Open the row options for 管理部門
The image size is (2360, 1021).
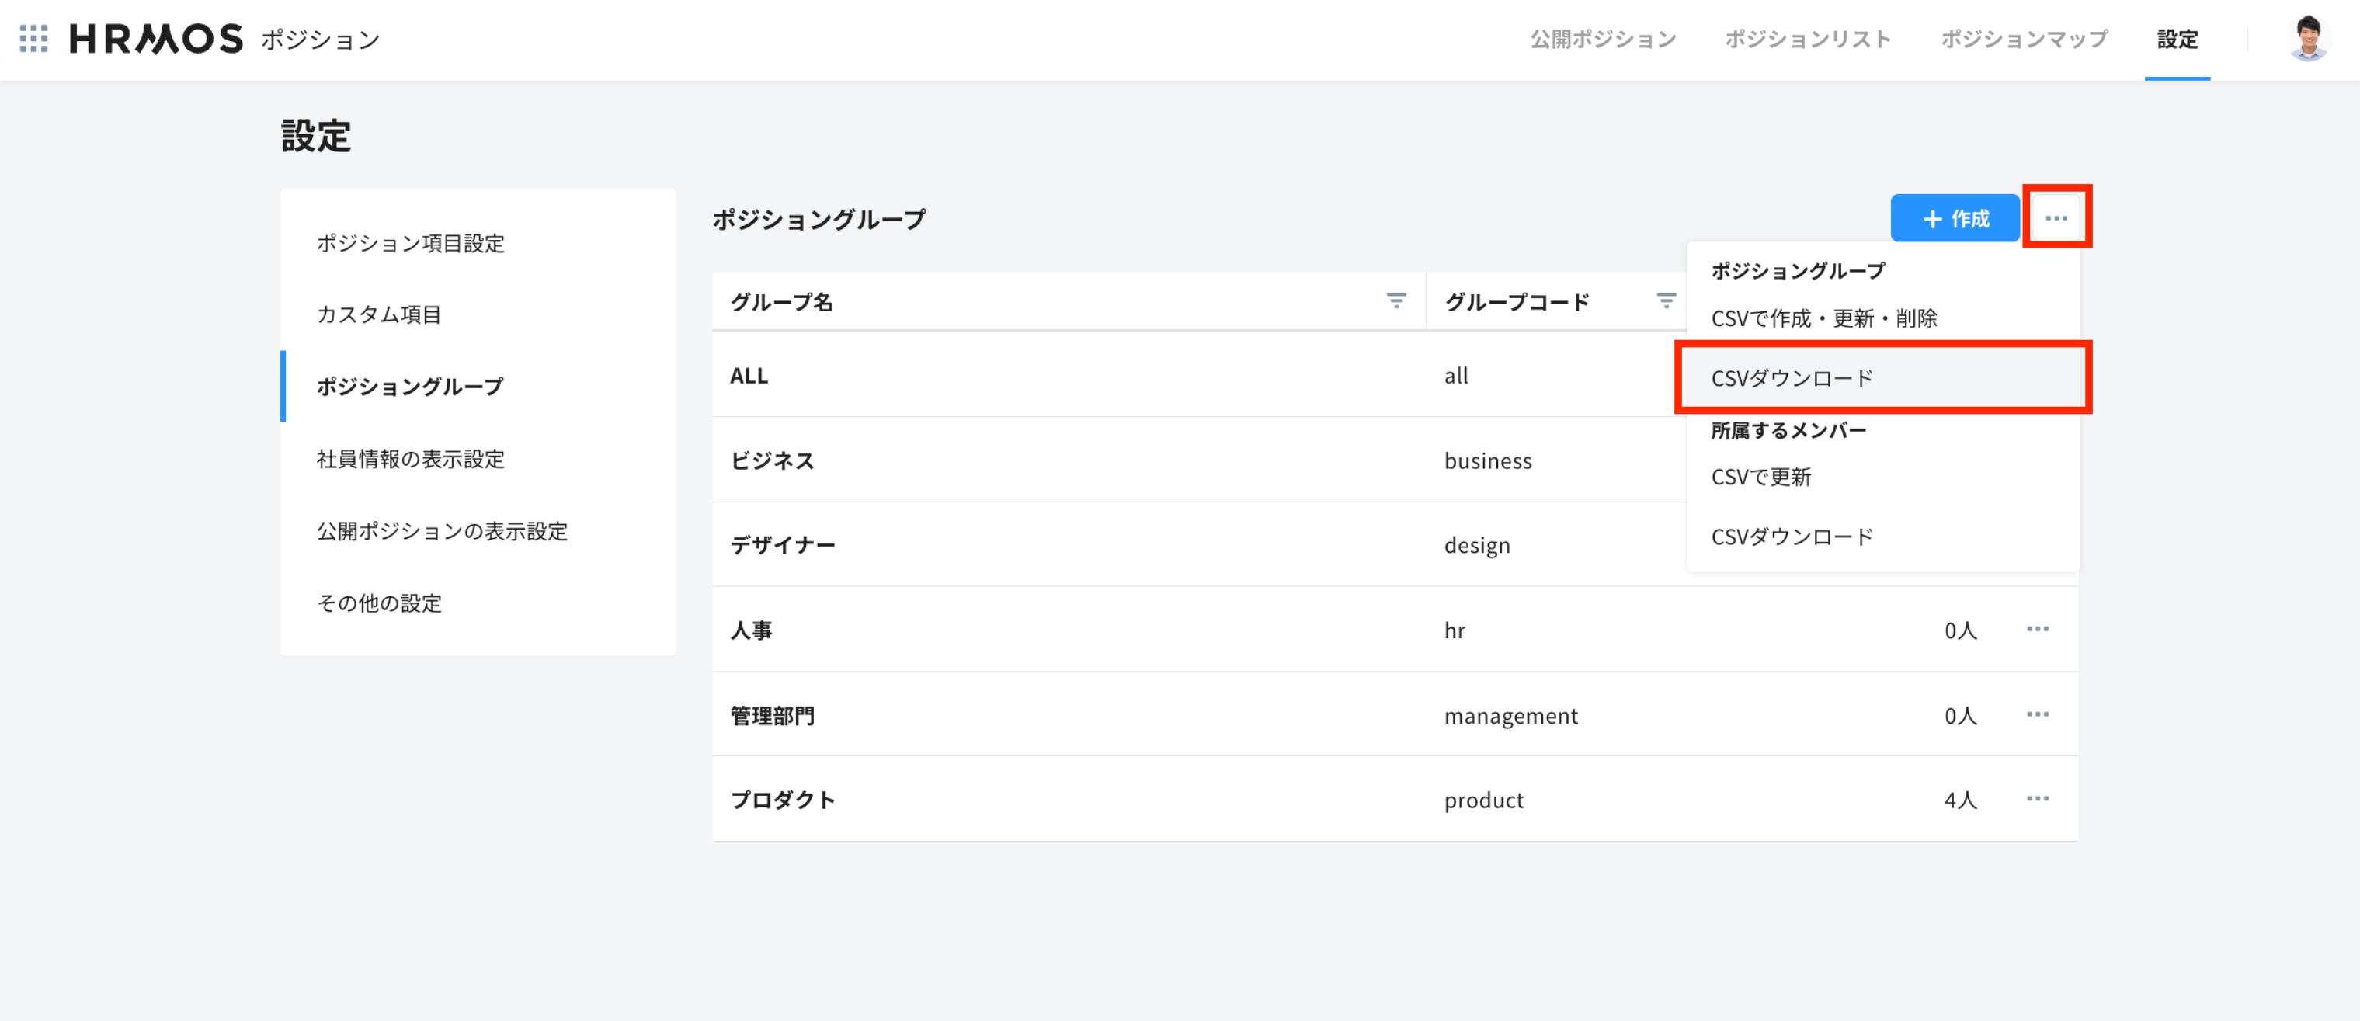point(2037,714)
